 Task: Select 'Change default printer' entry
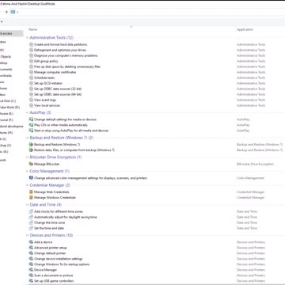(50, 253)
